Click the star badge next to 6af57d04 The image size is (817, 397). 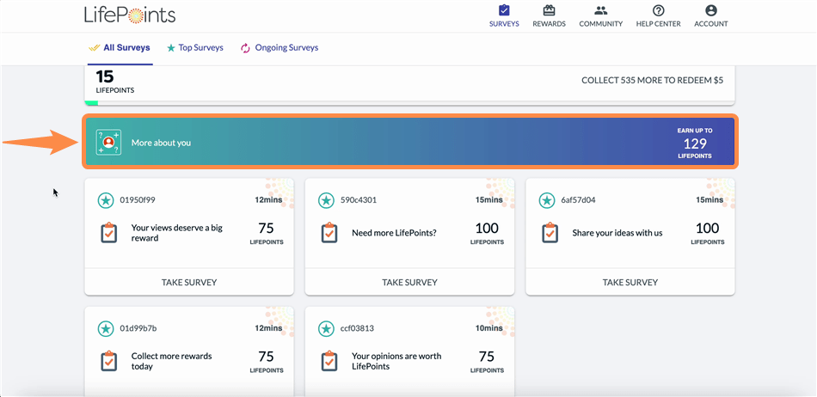547,200
